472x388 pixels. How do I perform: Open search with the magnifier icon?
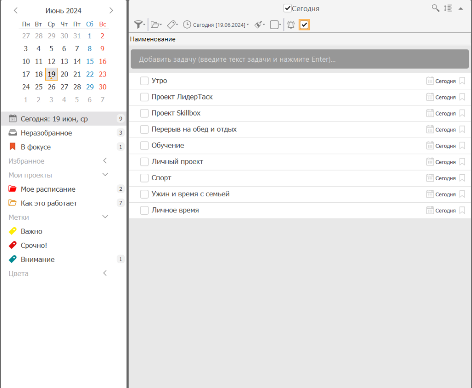(x=435, y=8)
